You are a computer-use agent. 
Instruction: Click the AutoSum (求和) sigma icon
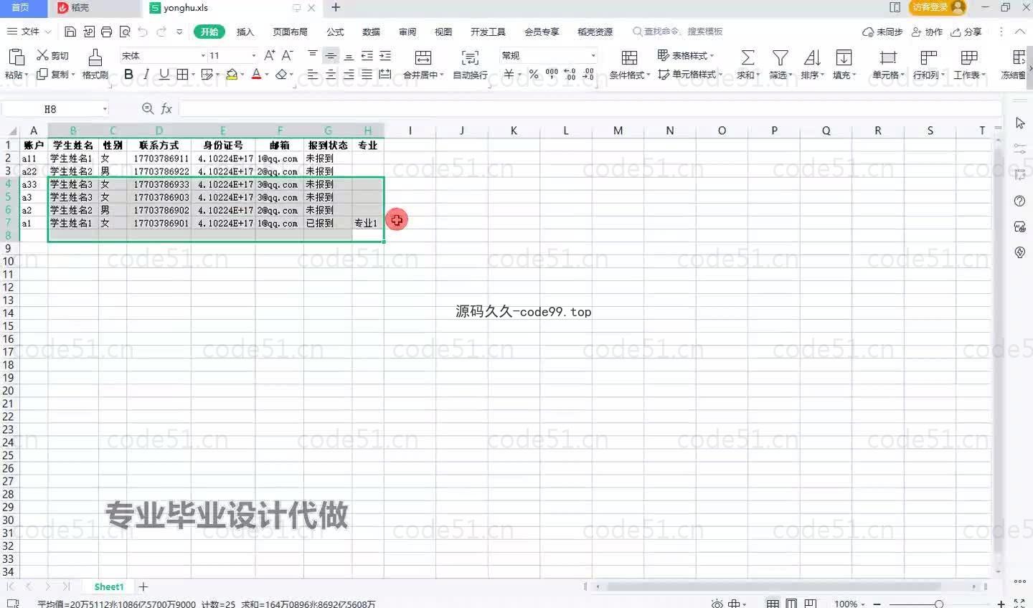point(747,57)
